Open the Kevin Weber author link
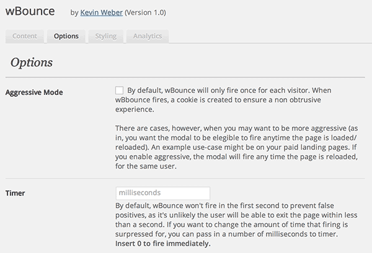 [x=101, y=12]
